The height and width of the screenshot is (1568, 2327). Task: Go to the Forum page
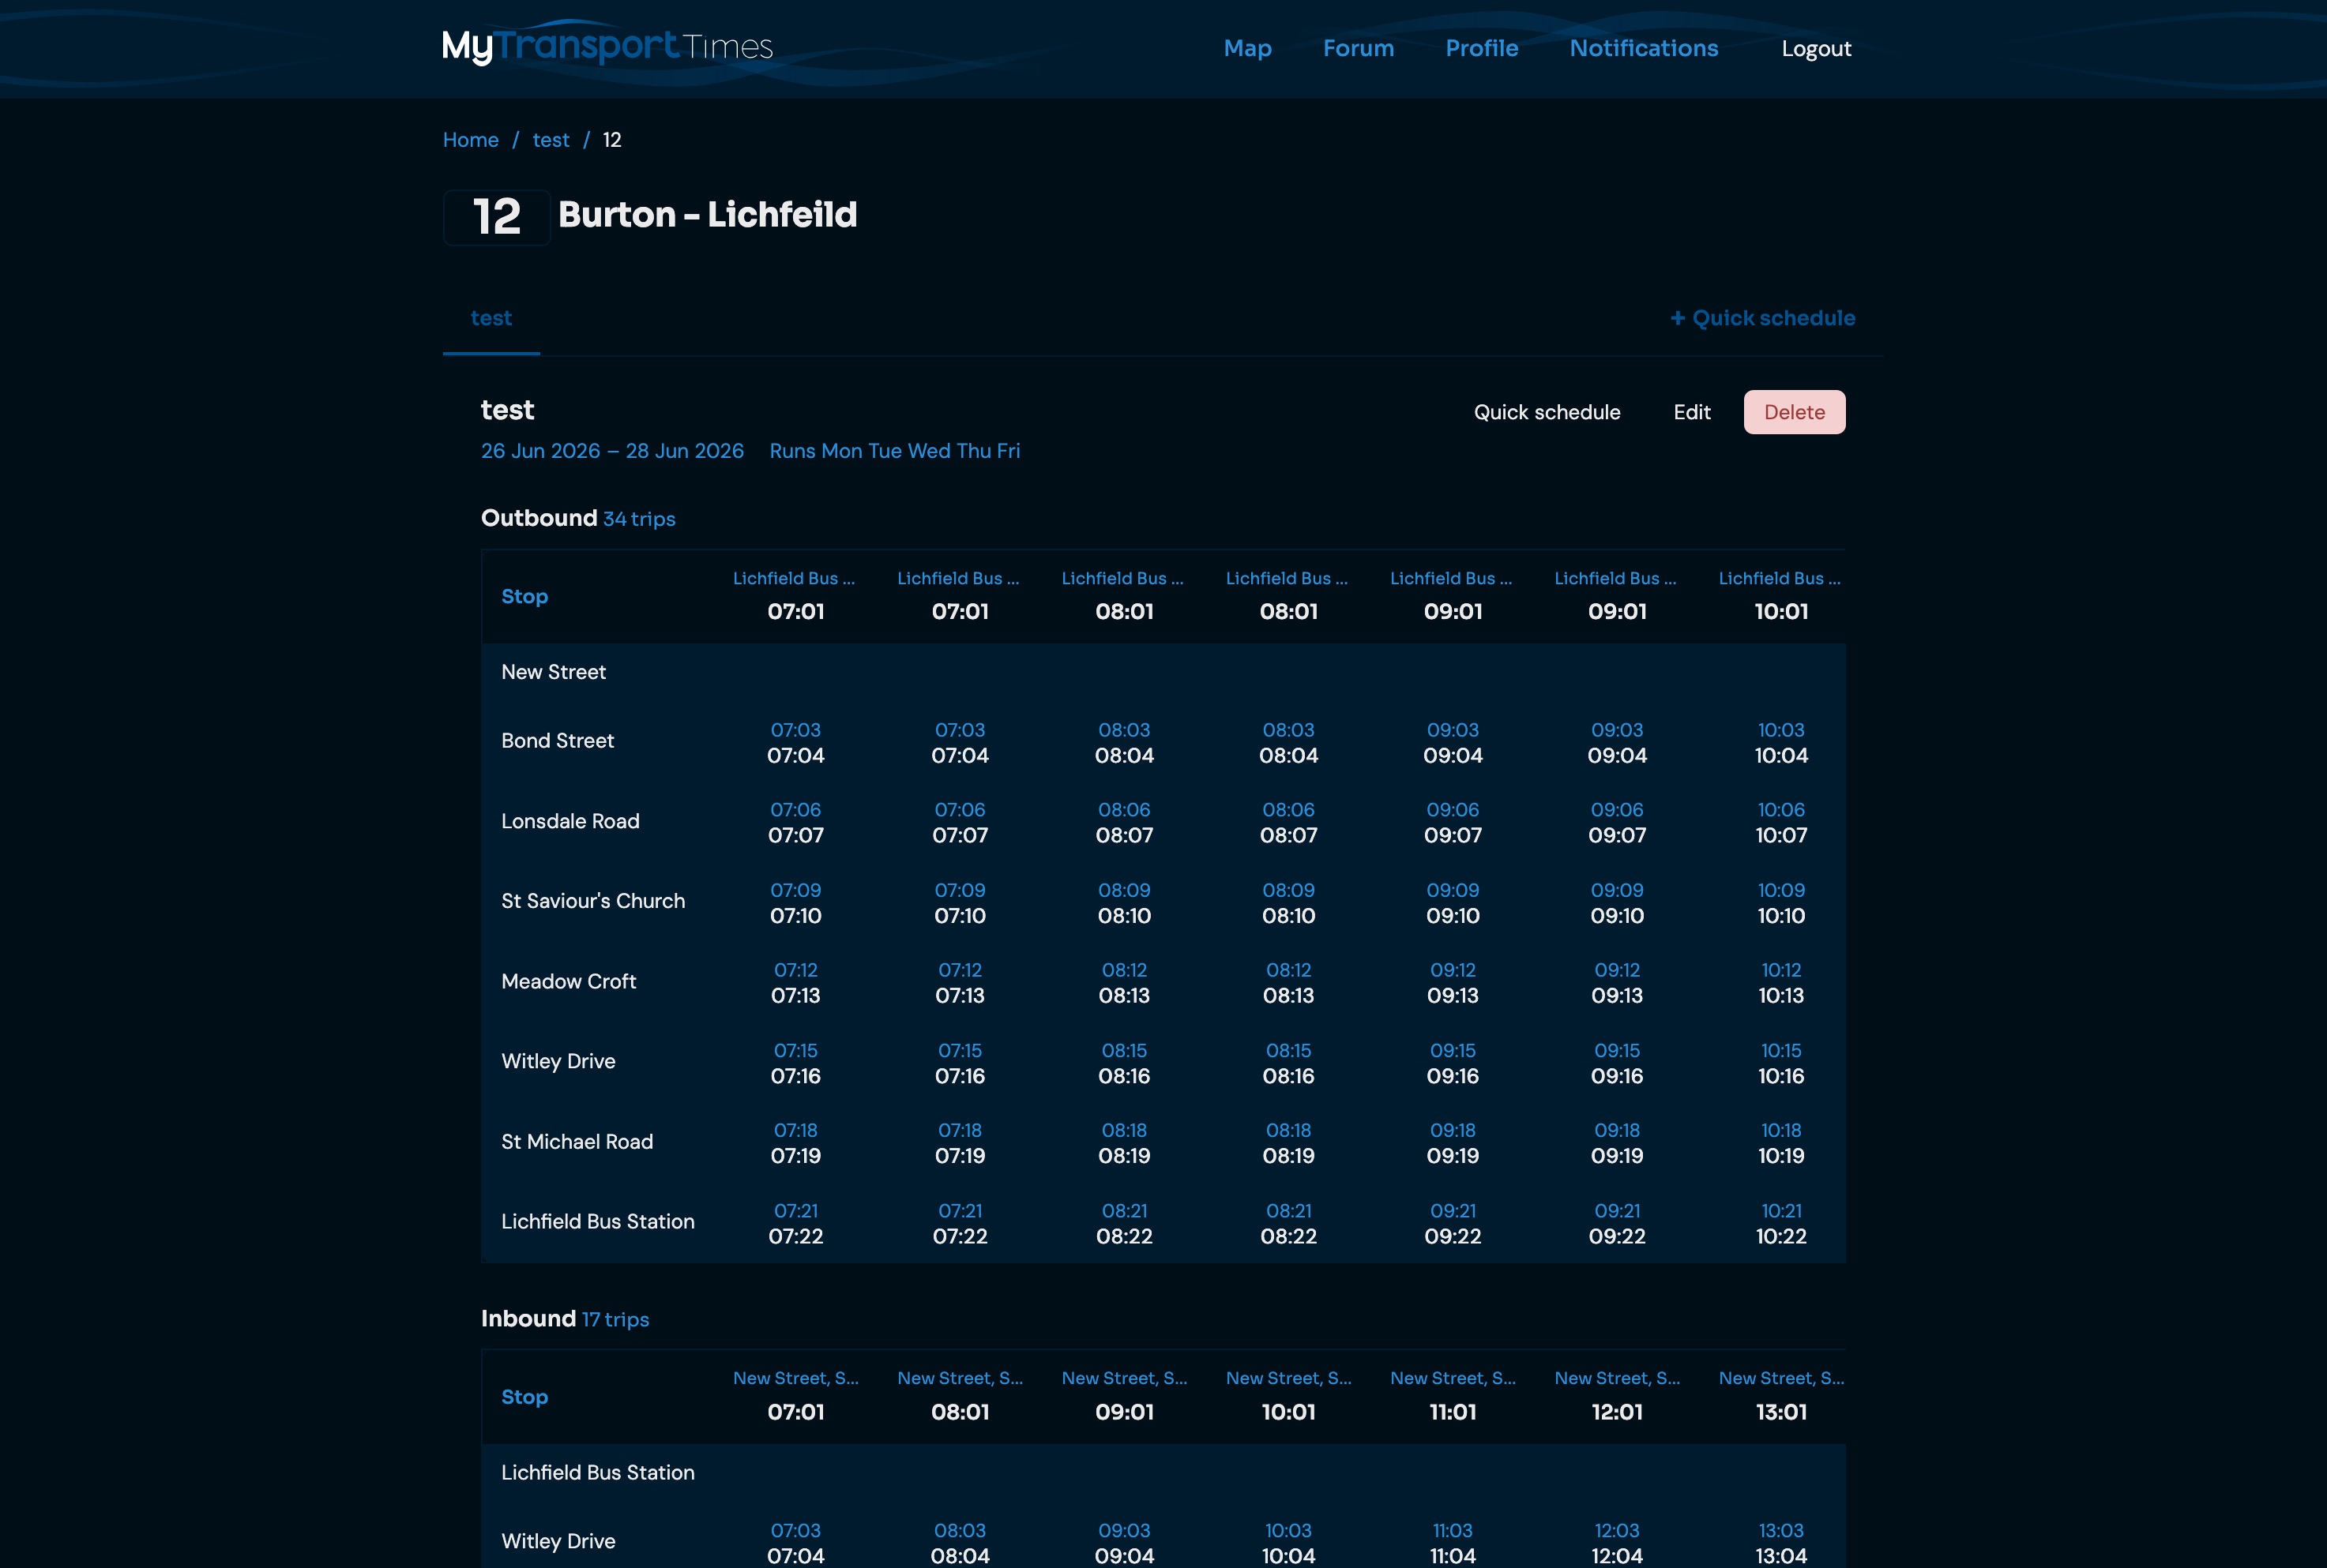[x=1358, y=48]
